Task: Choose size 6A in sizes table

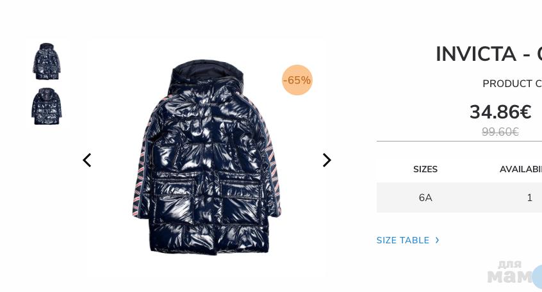Action: click(x=425, y=198)
